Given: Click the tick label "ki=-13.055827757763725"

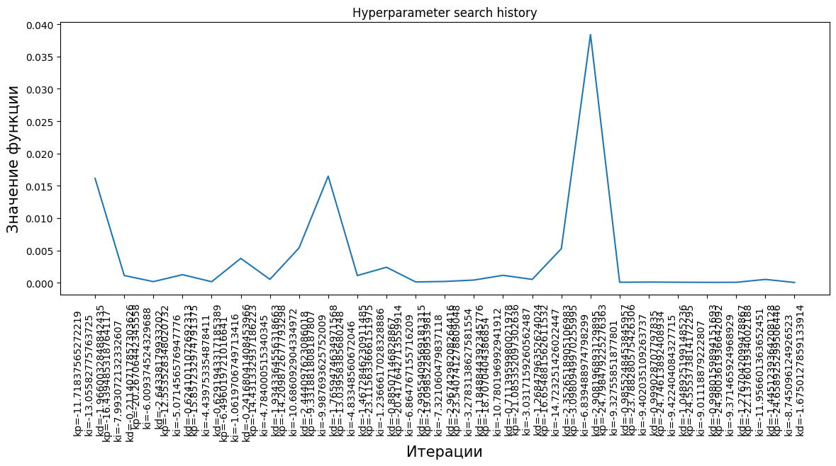Looking at the screenshot, I should (x=88, y=374).
